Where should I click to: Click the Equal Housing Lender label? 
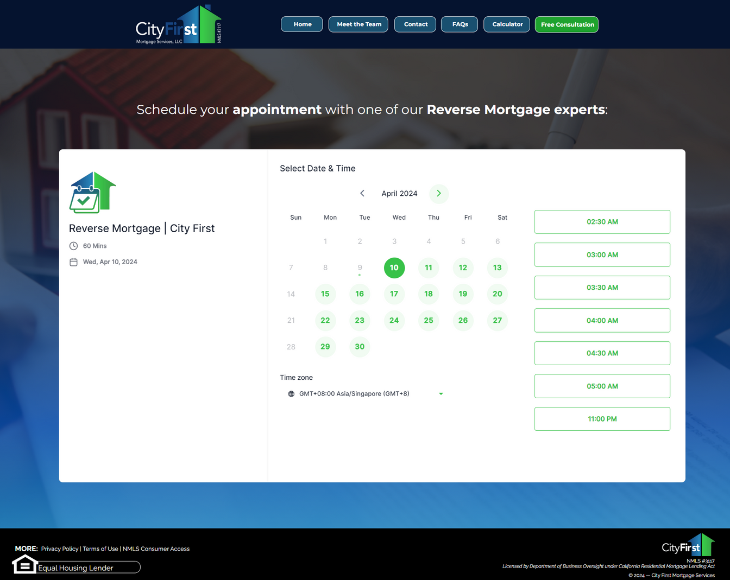tap(75, 568)
